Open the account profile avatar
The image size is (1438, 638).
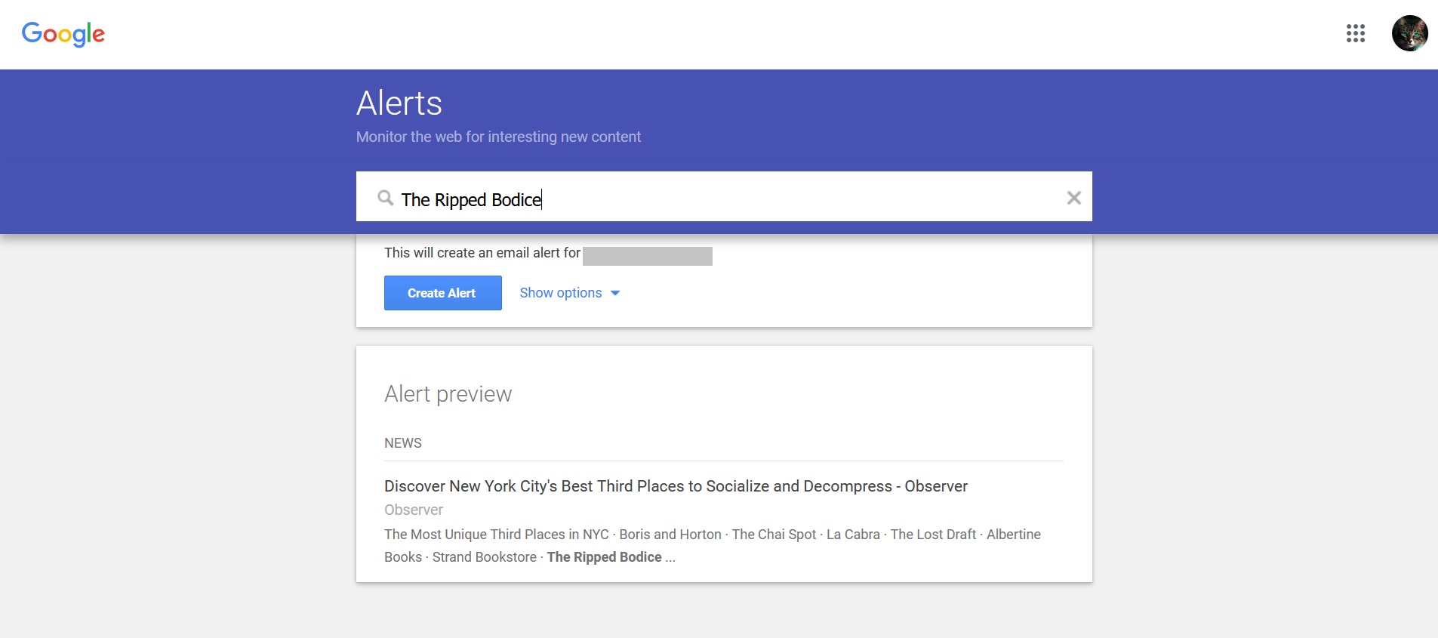click(x=1409, y=33)
